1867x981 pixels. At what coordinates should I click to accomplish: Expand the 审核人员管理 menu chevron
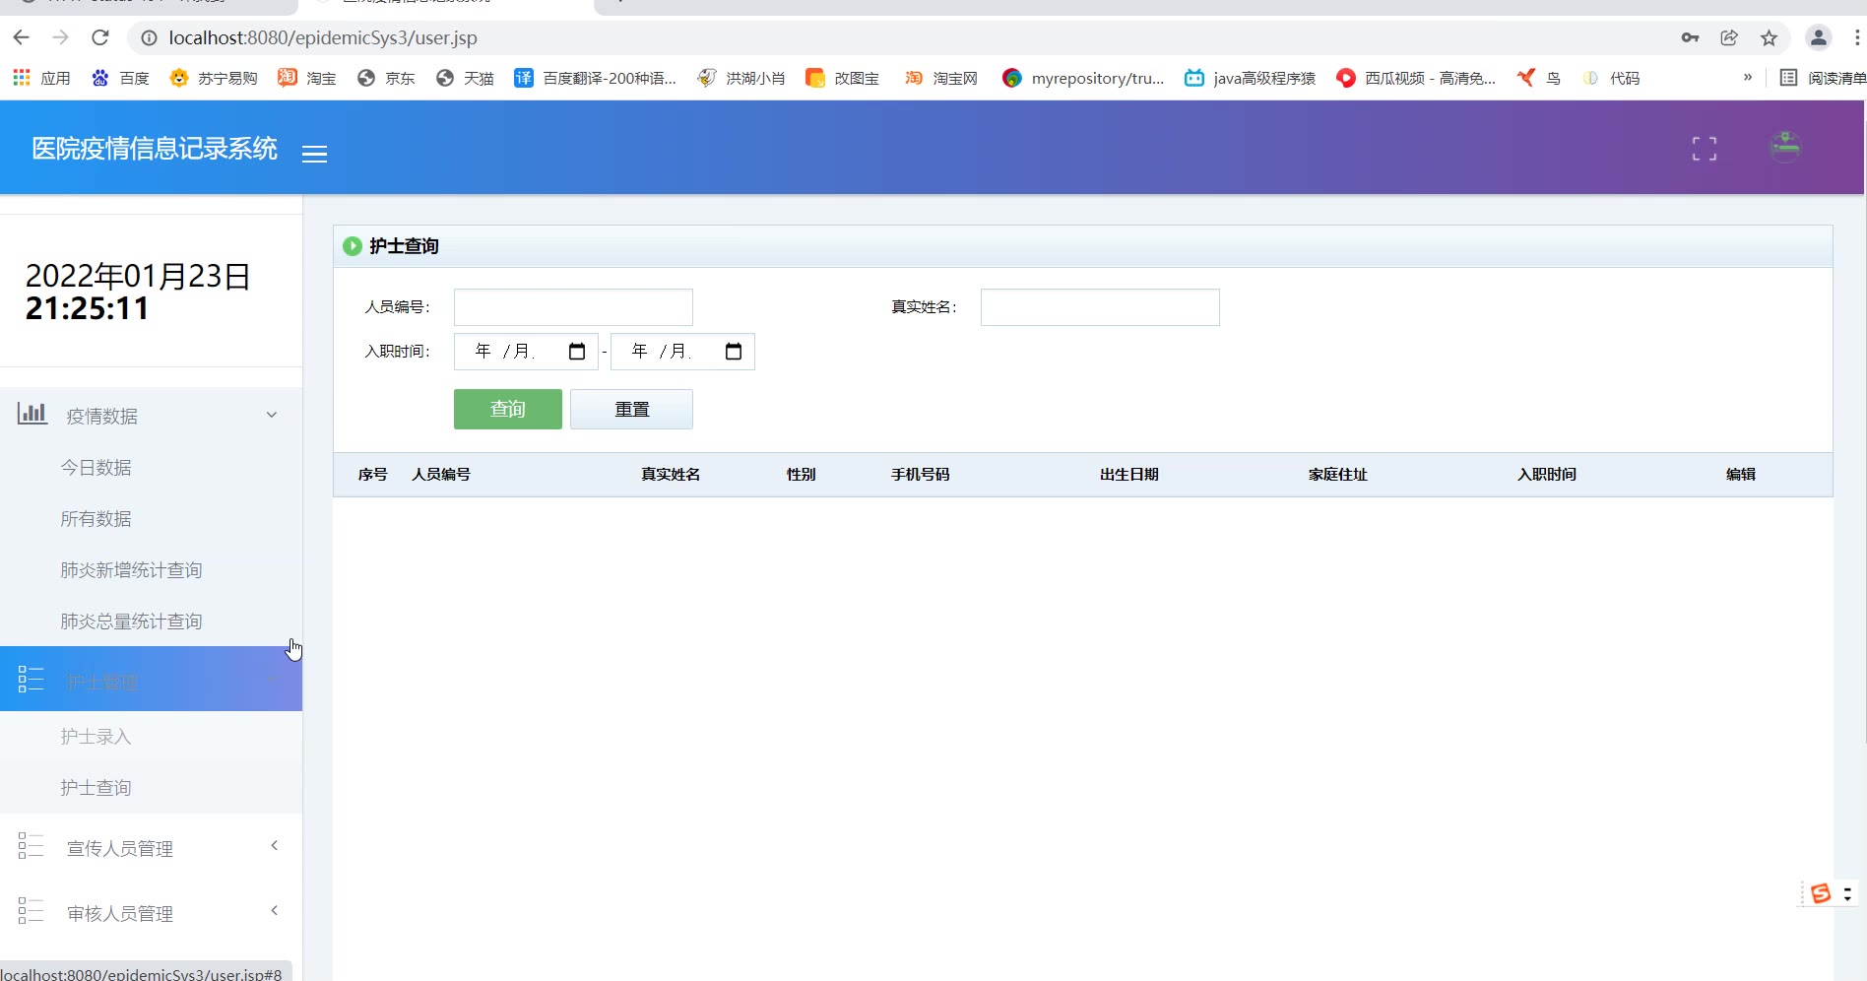click(274, 911)
